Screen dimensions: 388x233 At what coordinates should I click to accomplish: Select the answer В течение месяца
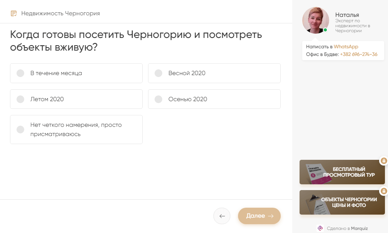(x=76, y=73)
